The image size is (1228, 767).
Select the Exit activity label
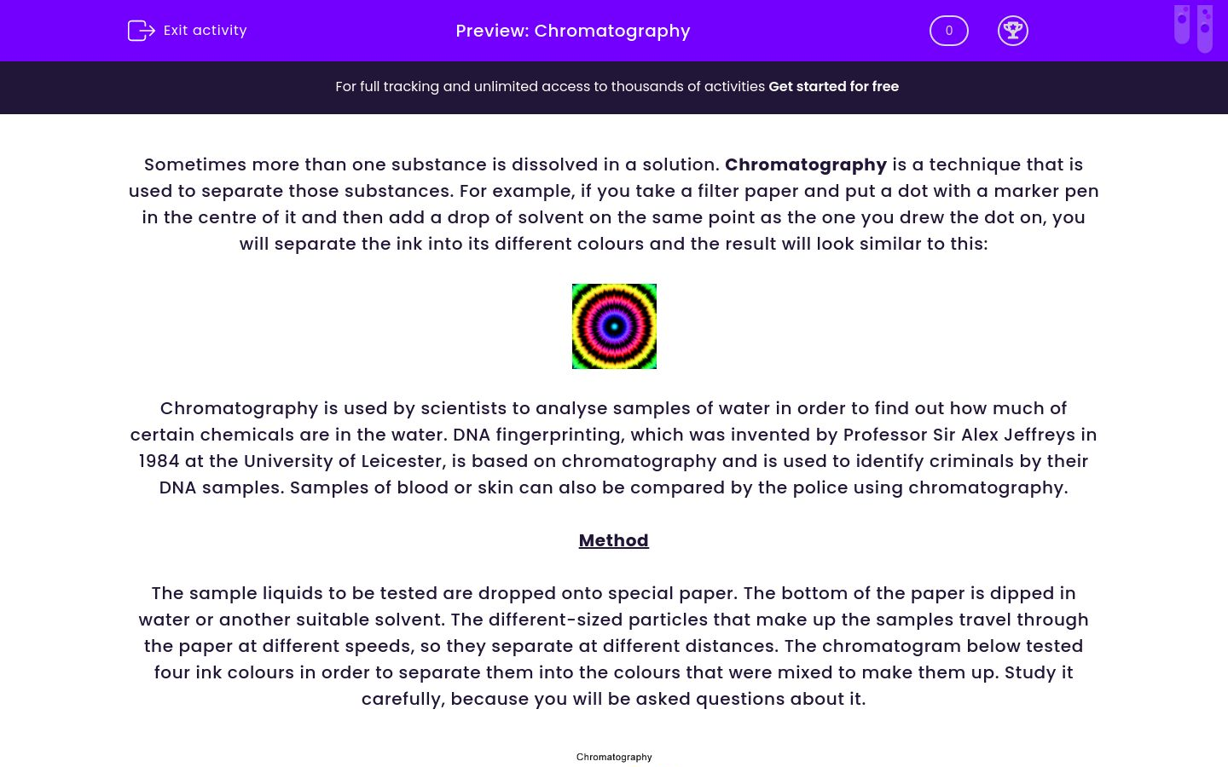tap(205, 30)
